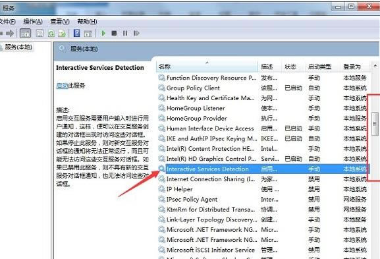This screenshot has width=380, height=259.
Task: Sort by the 登录为 column header
Action: (355, 67)
